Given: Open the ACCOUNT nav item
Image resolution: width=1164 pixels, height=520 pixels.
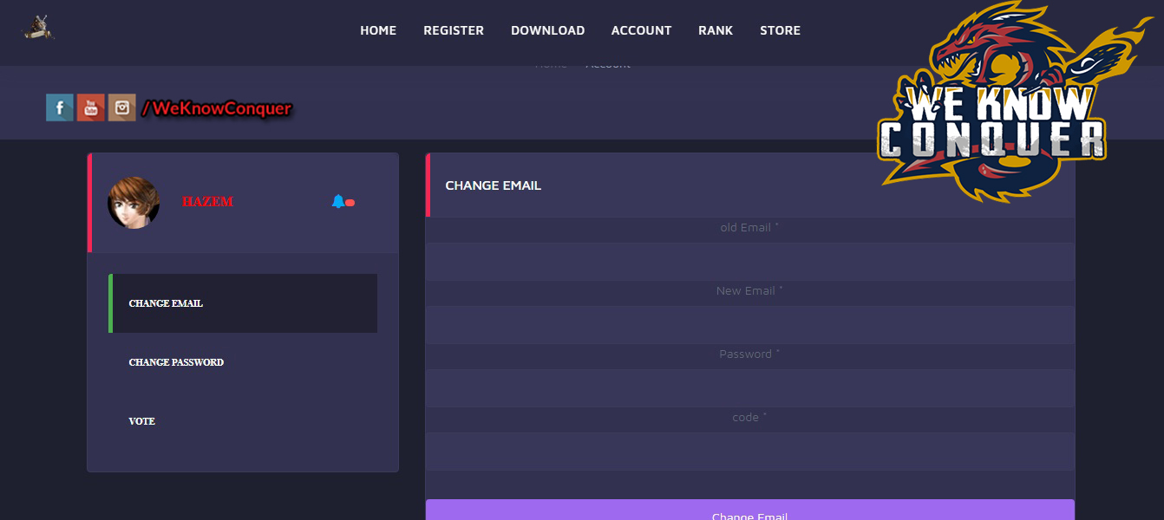Looking at the screenshot, I should coord(641,30).
